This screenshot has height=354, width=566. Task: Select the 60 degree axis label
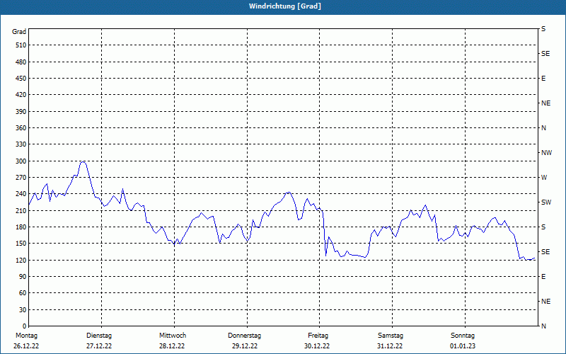tap(23, 292)
